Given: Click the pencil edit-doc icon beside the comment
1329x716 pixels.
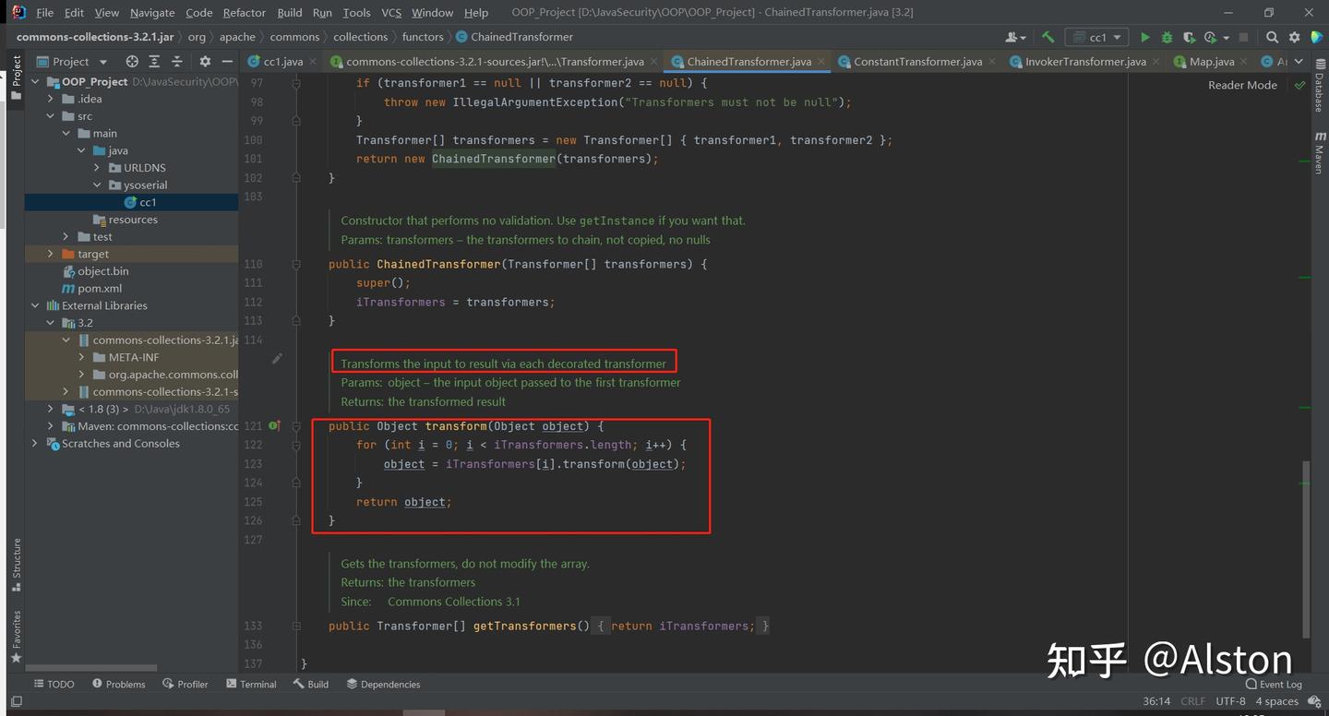Looking at the screenshot, I should click(x=277, y=358).
